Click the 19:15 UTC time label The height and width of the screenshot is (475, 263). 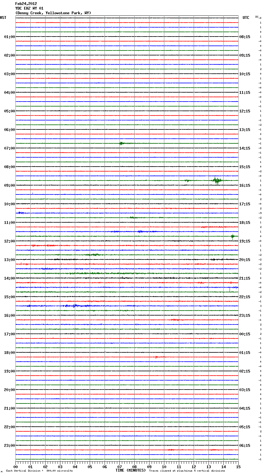pos(245,241)
